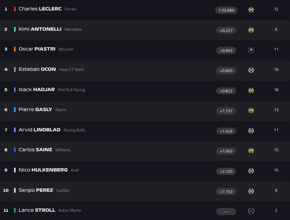Click Lindblad's white hard tyre icon
The width and height of the screenshot is (290, 220).
point(251,131)
